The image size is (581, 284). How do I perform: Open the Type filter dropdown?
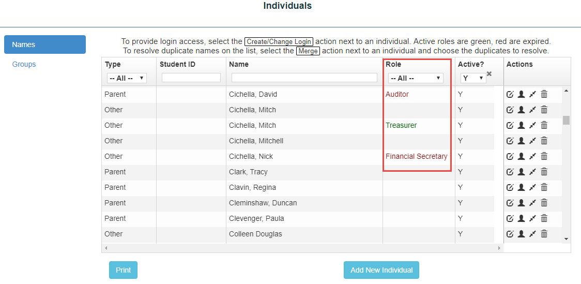(x=127, y=78)
